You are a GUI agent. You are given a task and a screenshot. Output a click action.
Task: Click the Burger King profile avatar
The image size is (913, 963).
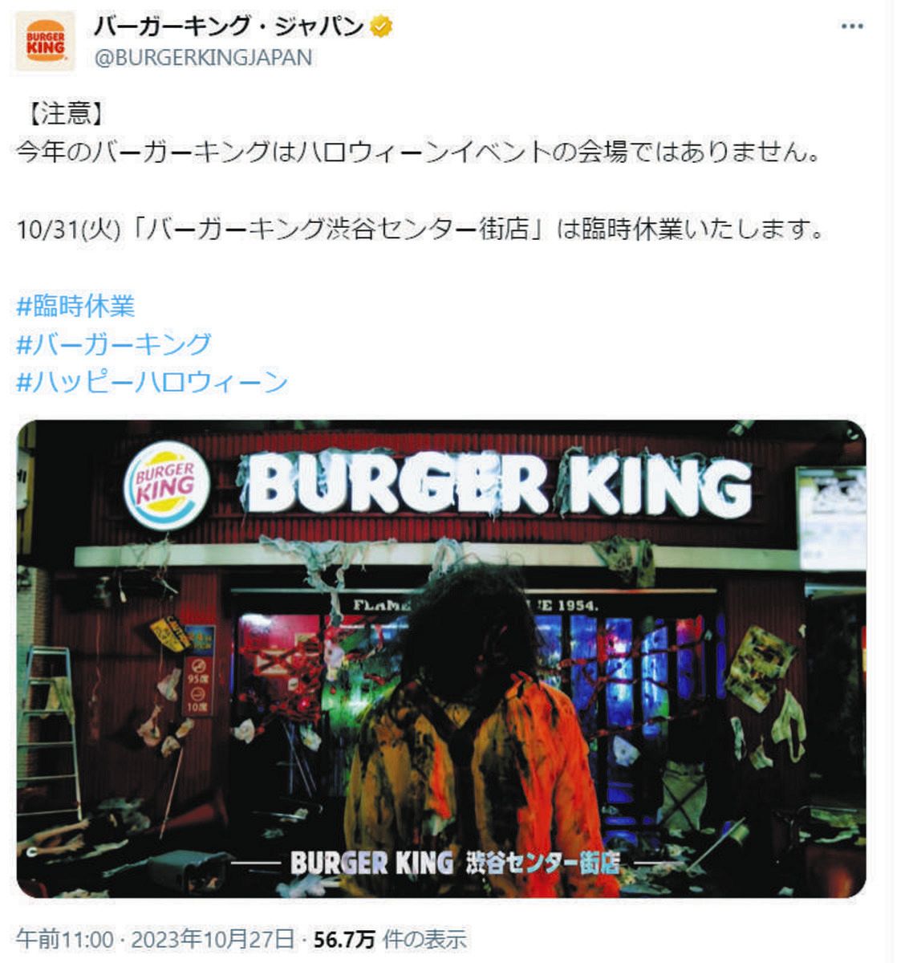click(45, 41)
